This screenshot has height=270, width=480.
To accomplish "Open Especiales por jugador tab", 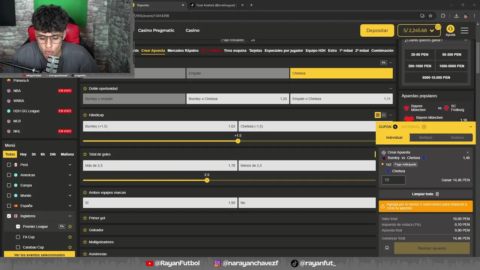I will point(284,51).
